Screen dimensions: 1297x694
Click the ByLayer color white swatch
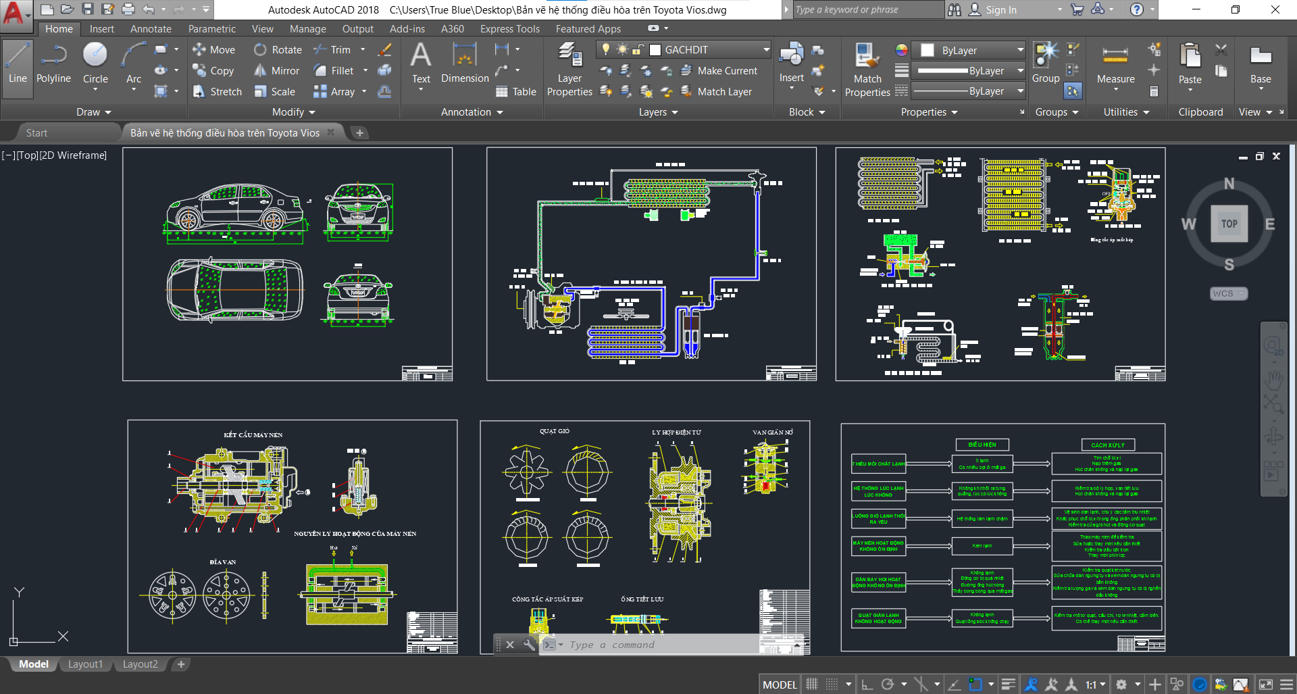pyautogui.click(x=927, y=50)
